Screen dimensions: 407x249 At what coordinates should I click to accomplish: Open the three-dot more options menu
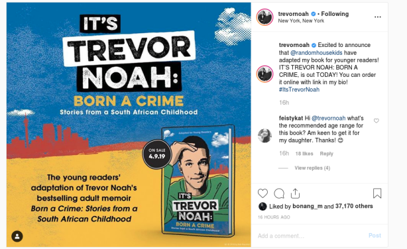[x=378, y=17]
